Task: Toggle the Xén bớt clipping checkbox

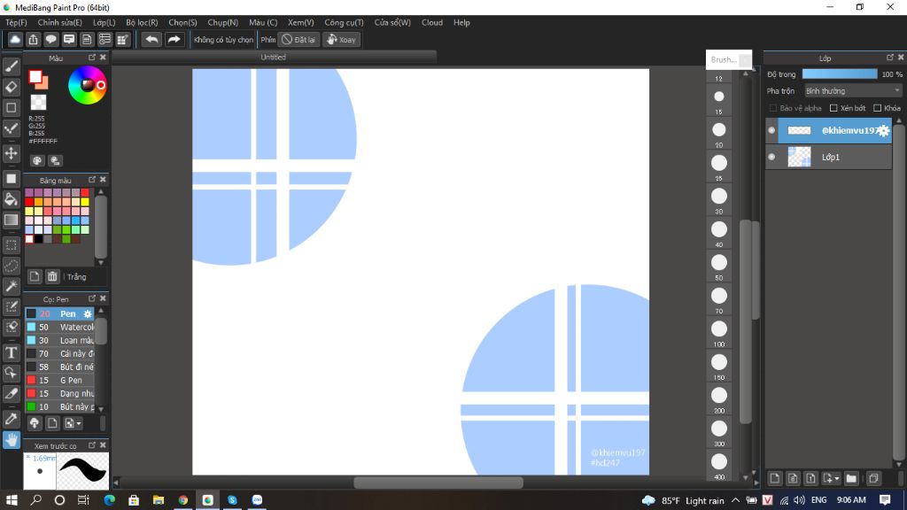Action: tap(833, 108)
